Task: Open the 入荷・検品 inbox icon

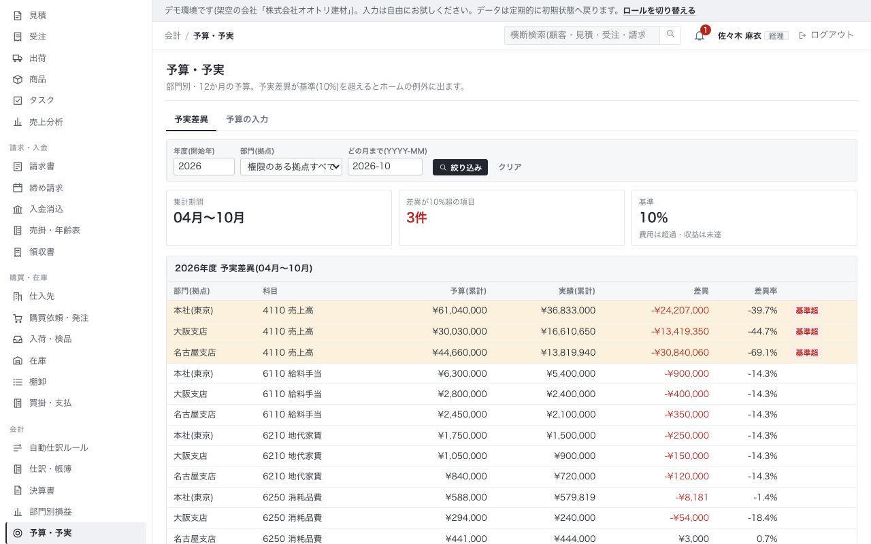Action: click(x=18, y=339)
